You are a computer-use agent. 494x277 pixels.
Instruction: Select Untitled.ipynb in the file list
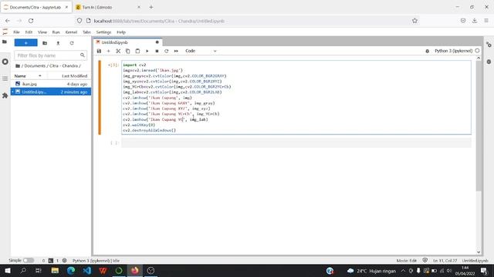point(51,92)
